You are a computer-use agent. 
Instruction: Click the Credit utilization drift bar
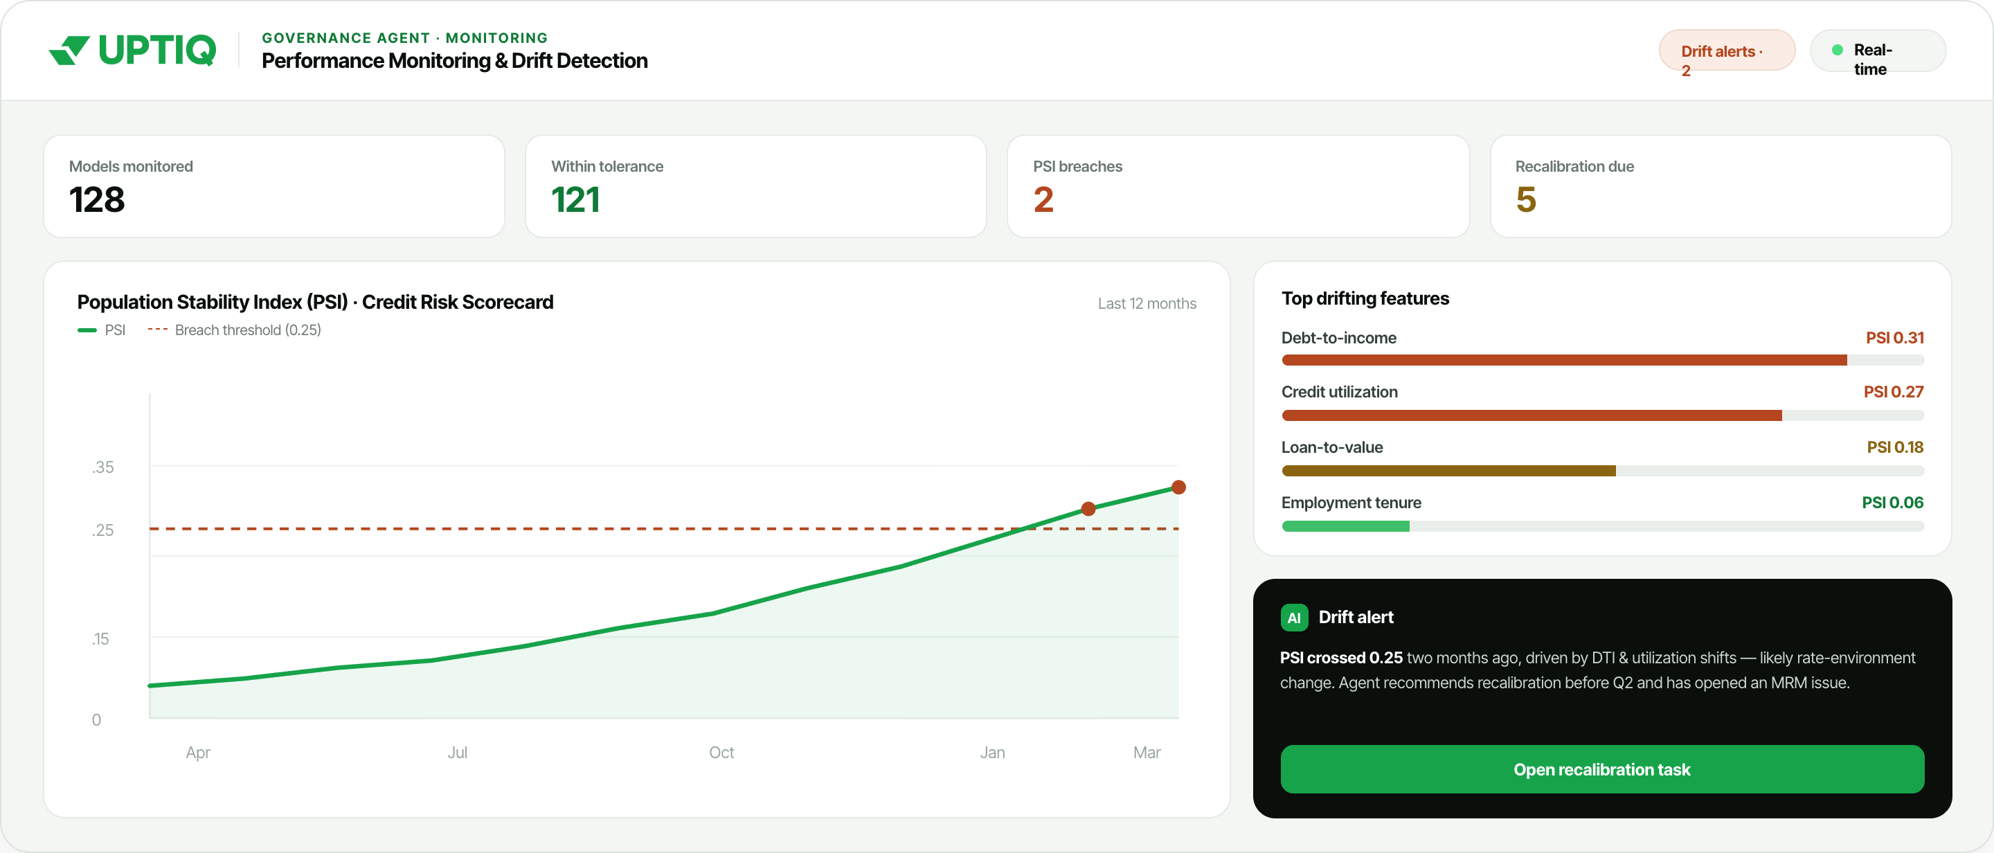click(1602, 415)
